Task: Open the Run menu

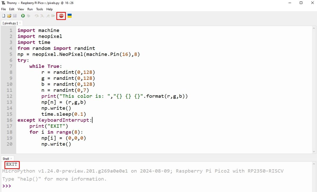Action: [x=30, y=9]
